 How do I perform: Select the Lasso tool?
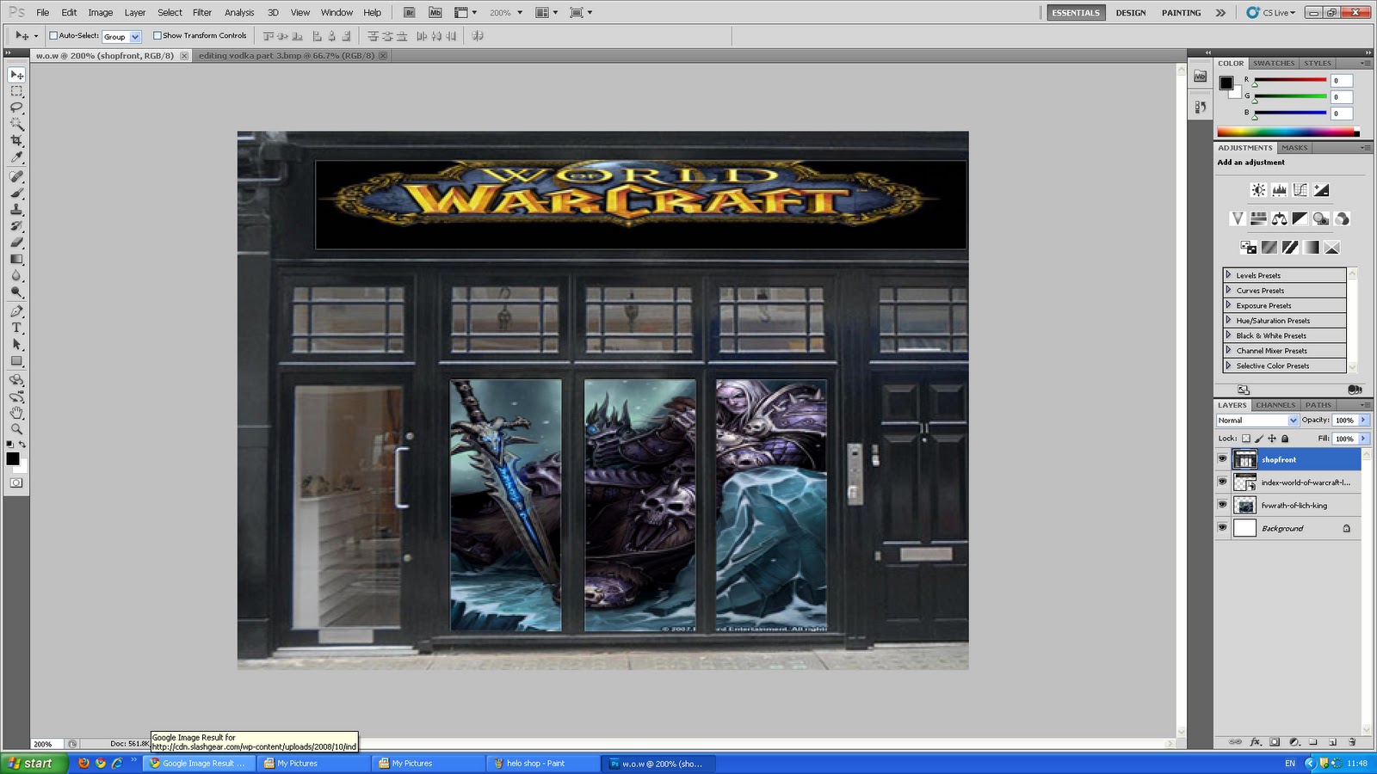(x=16, y=107)
